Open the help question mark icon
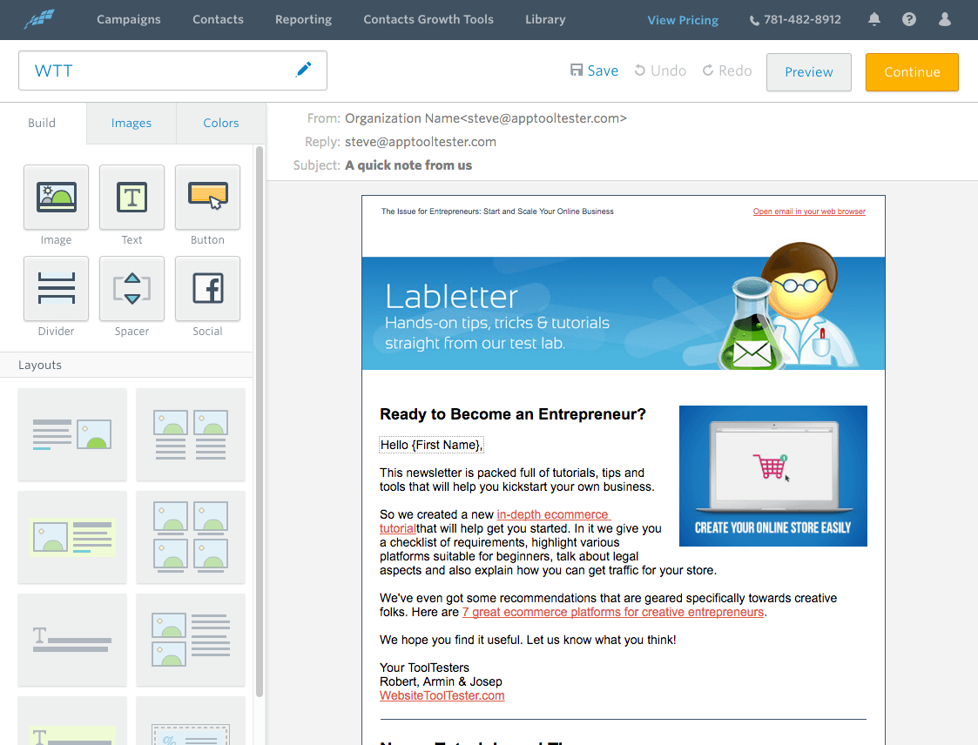Image resolution: width=978 pixels, height=745 pixels. click(x=909, y=19)
